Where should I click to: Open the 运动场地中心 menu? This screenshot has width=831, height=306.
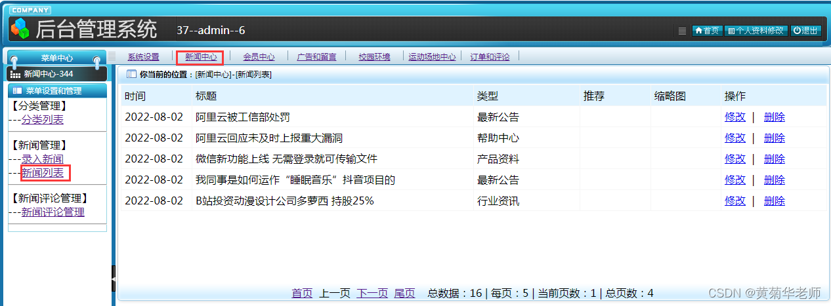(x=432, y=57)
